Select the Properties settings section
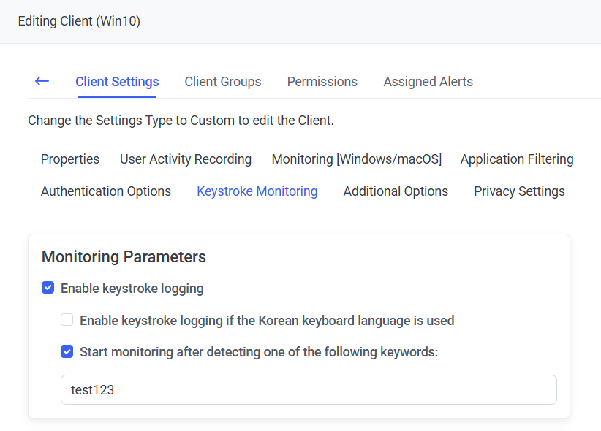This screenshot has width=601, height=431. pos(70,159)
